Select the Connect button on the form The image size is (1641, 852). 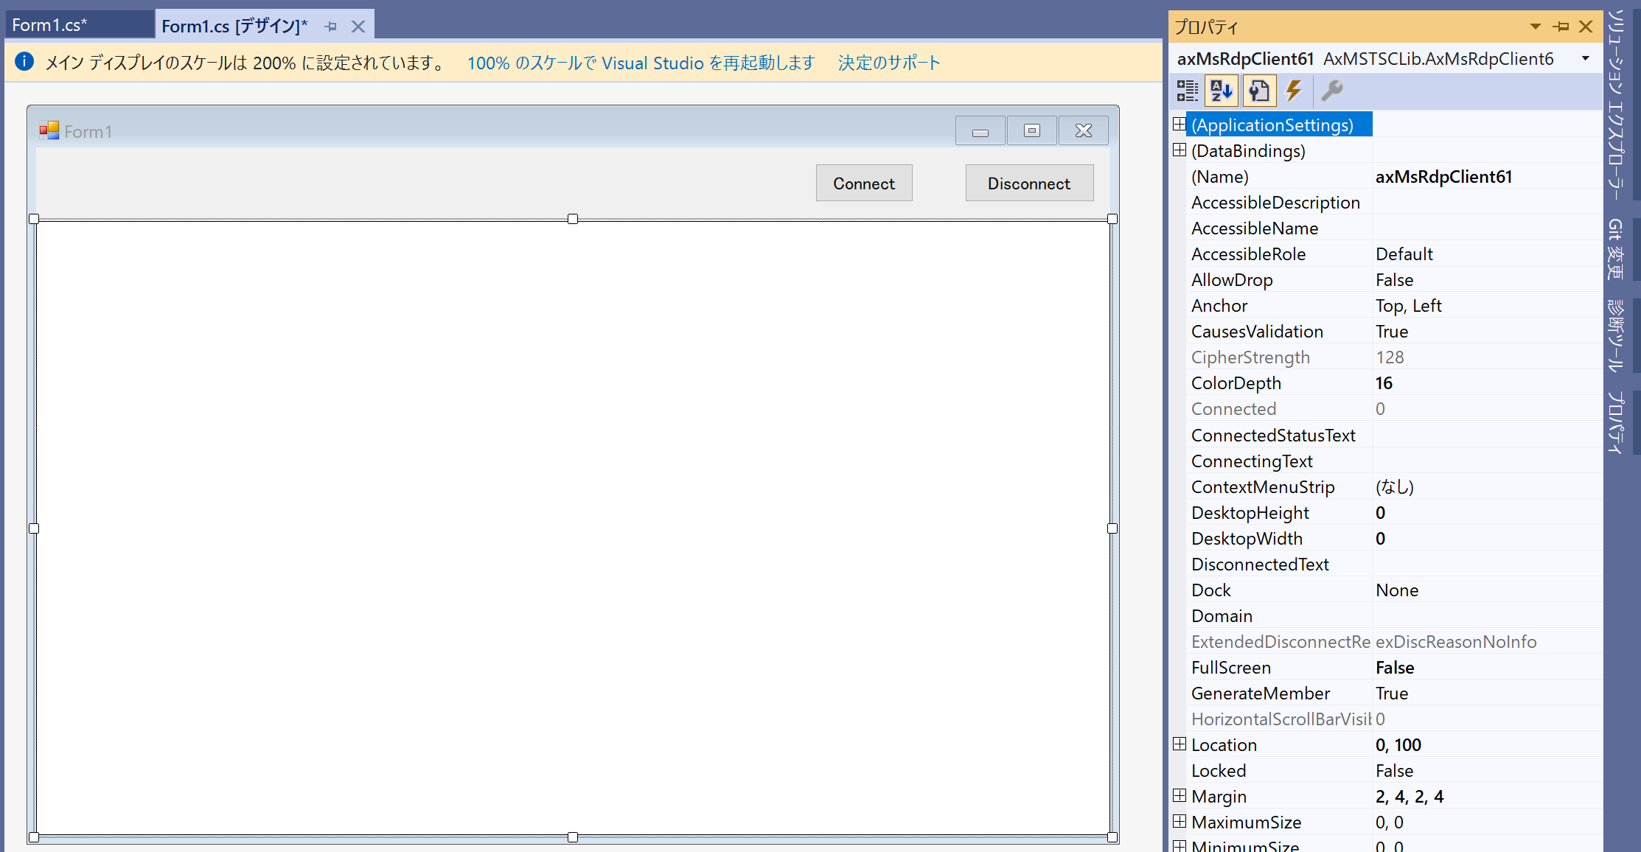pos(863,182)
